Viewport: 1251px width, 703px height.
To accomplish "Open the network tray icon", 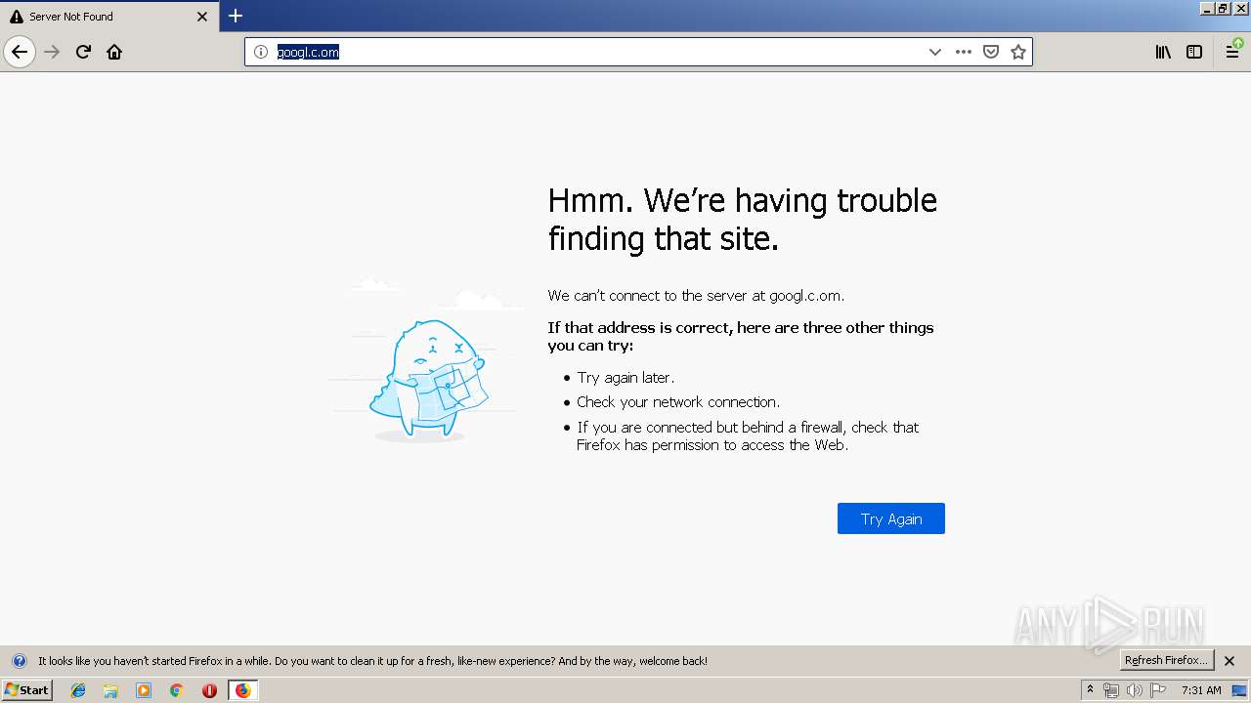I will click(1111, 690).
